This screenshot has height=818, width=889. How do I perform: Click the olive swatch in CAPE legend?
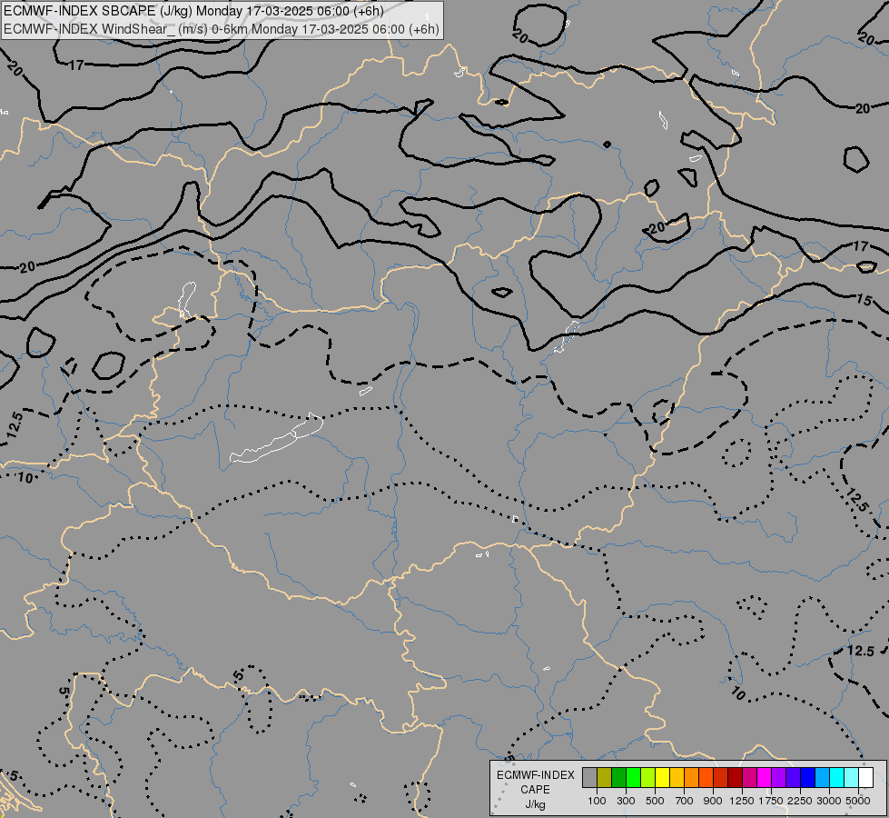click(605, 778)
